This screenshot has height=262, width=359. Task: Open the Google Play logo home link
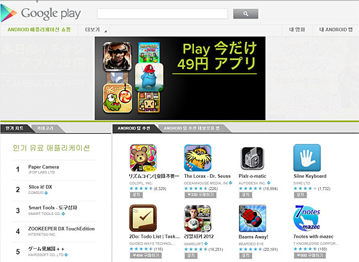coord(41,13)
